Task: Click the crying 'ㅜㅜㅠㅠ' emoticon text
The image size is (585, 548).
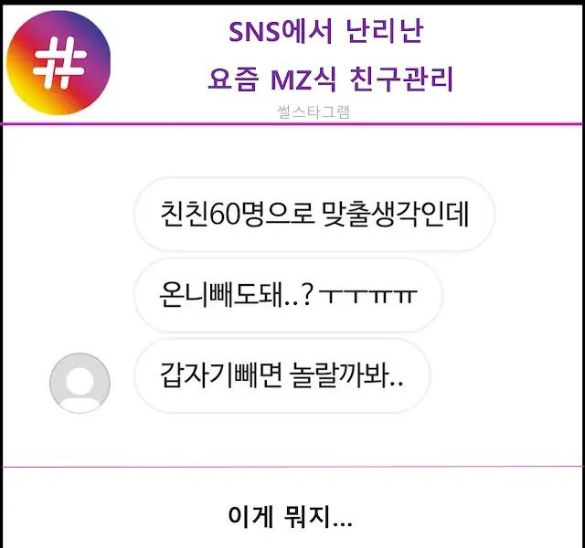Action: pos(367,296)
